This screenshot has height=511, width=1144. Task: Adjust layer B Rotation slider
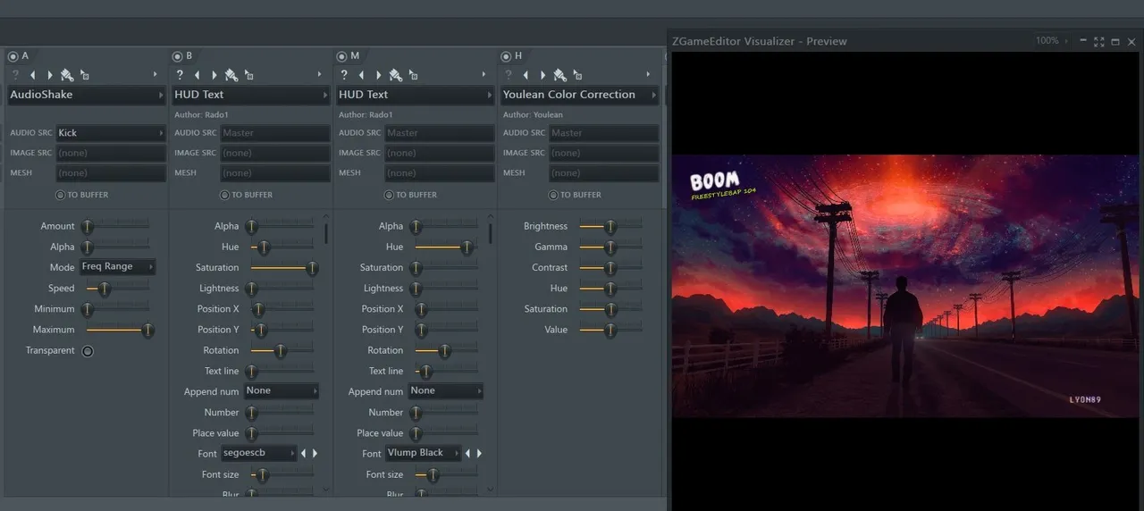point(282,350)
